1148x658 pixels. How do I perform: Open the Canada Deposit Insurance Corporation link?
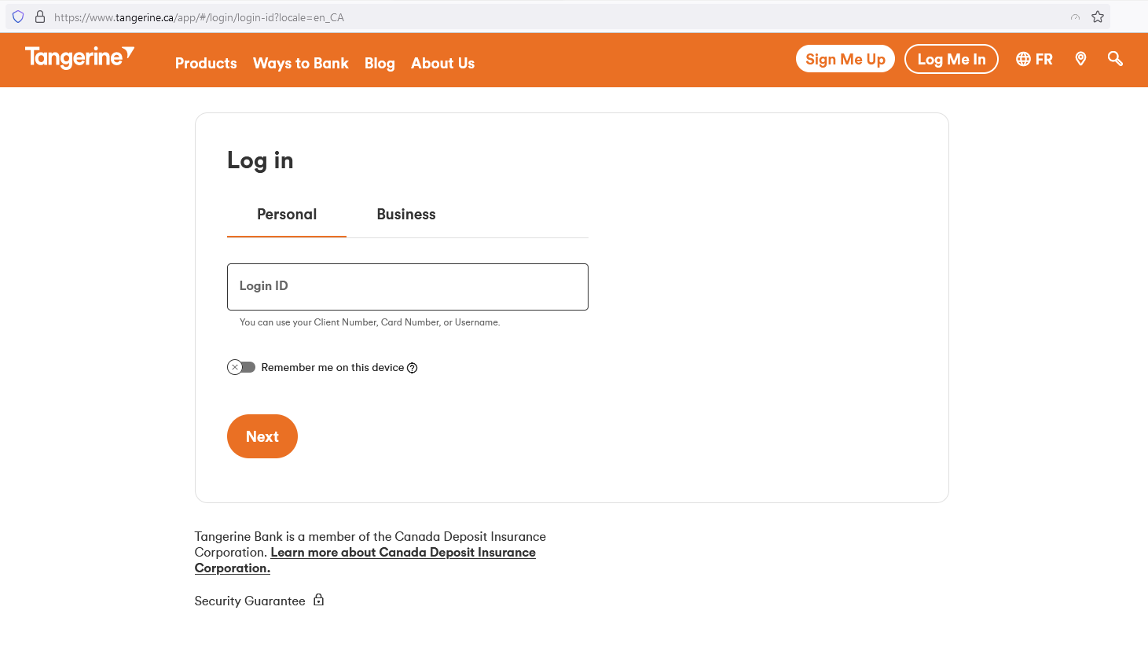pos(402,552)
